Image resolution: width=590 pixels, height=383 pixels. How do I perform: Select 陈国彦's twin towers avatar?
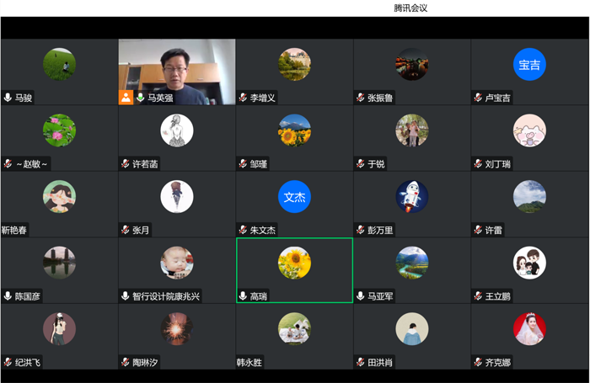tap(60, 263)
